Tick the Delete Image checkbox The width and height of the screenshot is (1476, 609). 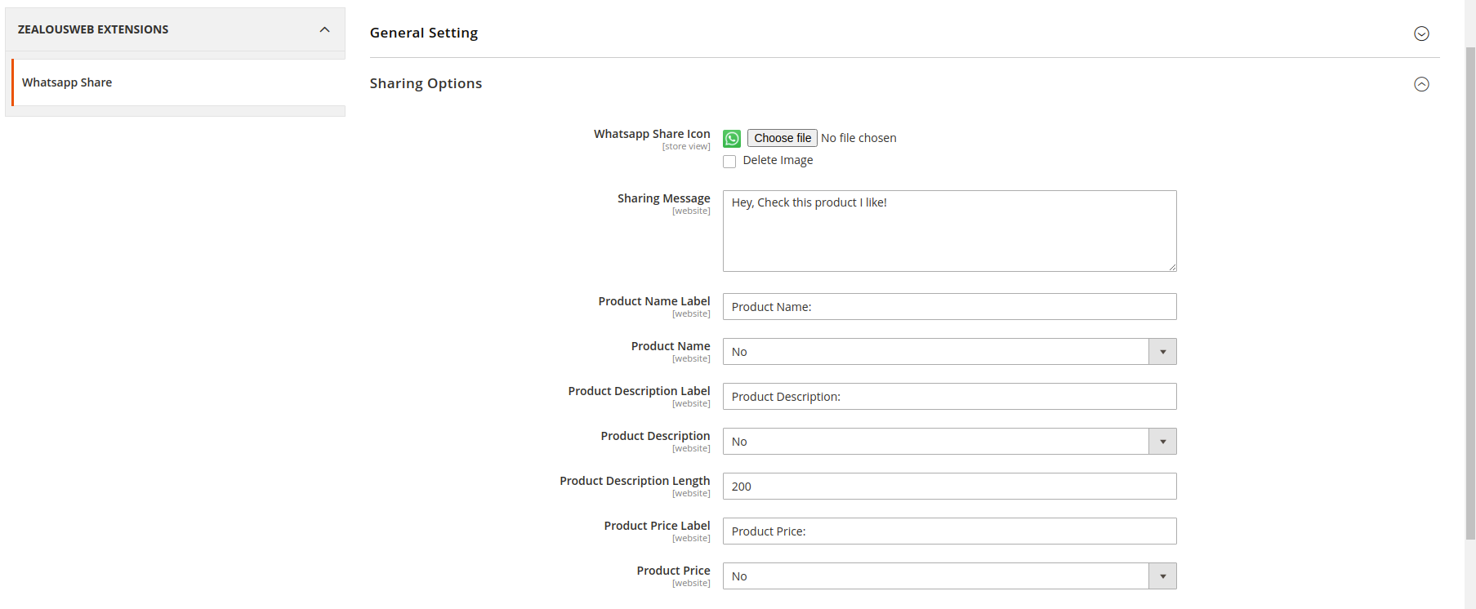pos(729,162)
